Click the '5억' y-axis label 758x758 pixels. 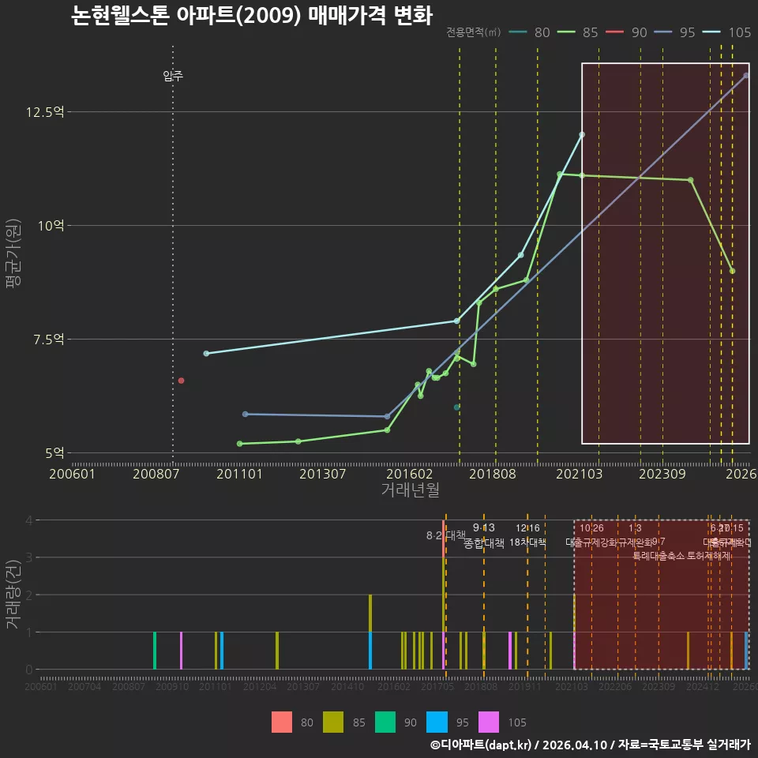pyautogui.click(x=54, y=453)
